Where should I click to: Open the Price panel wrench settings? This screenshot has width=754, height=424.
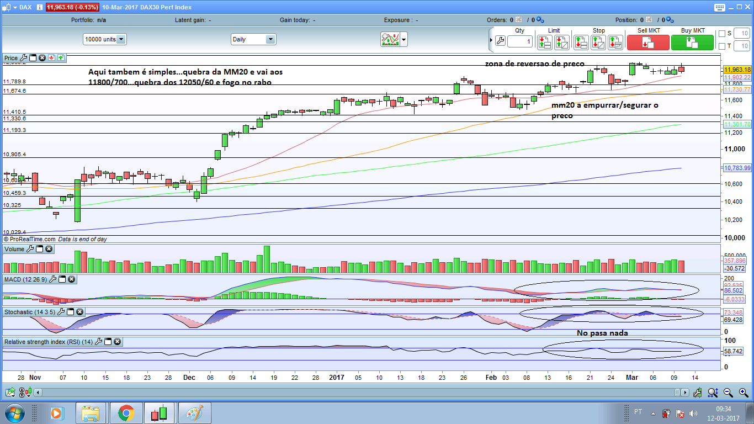[23, 57]
